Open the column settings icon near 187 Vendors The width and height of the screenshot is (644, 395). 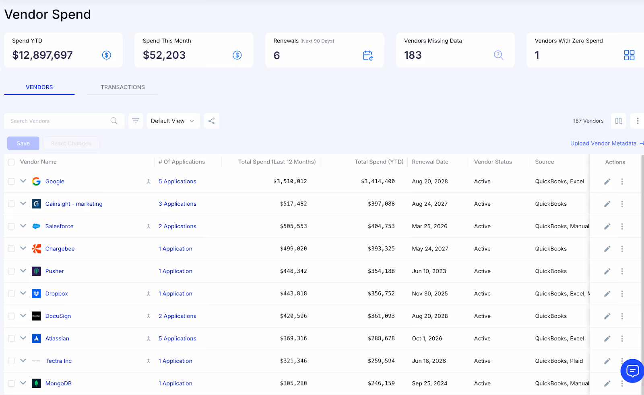point(619,121)
